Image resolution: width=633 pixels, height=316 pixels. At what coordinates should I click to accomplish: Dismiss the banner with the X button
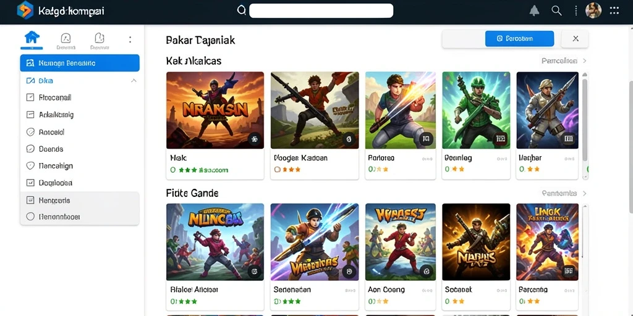point(576,39)
